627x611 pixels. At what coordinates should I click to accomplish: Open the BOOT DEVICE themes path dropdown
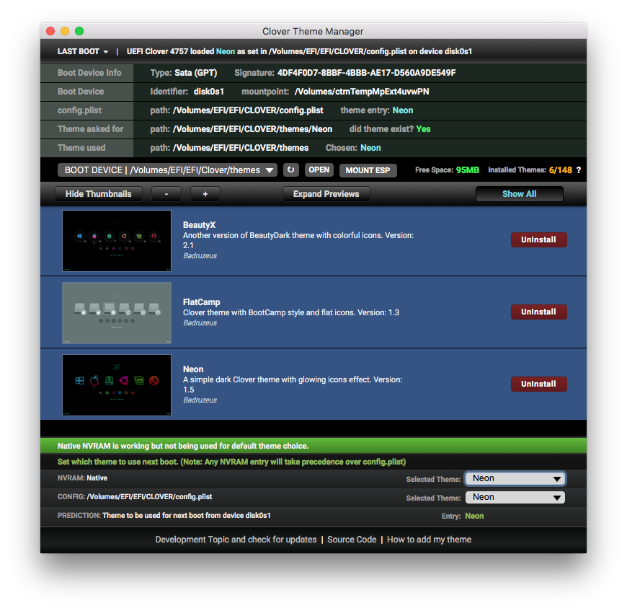click(x=167, y=170)
